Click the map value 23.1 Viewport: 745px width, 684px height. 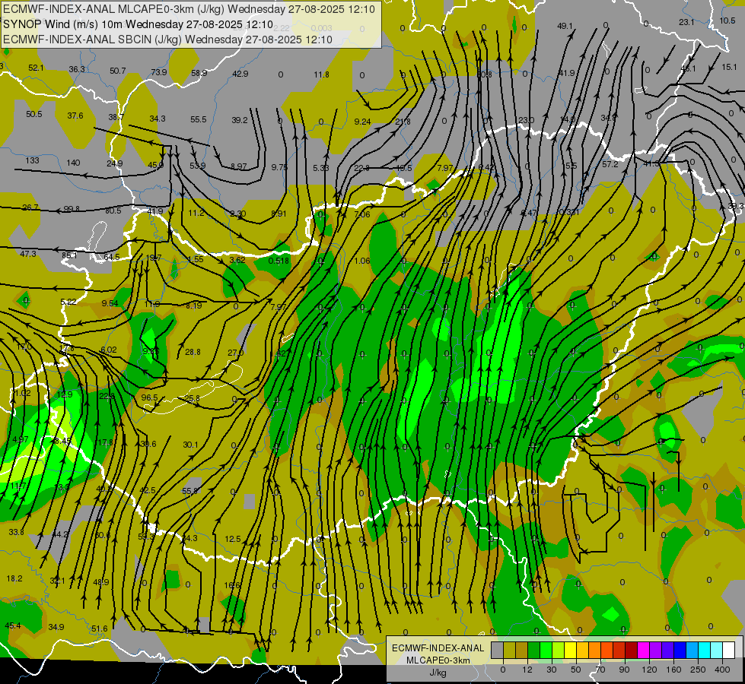pyautogui.click(x=686, y=22)
